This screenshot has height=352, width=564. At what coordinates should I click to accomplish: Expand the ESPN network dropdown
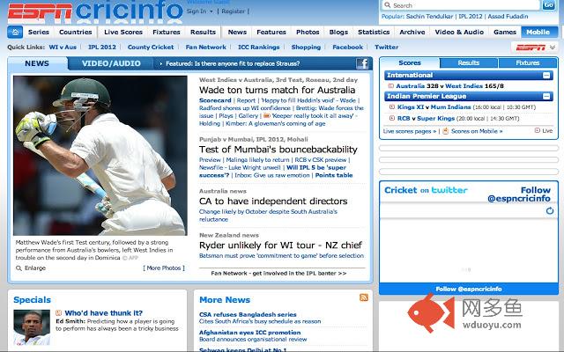click(553, 47)
